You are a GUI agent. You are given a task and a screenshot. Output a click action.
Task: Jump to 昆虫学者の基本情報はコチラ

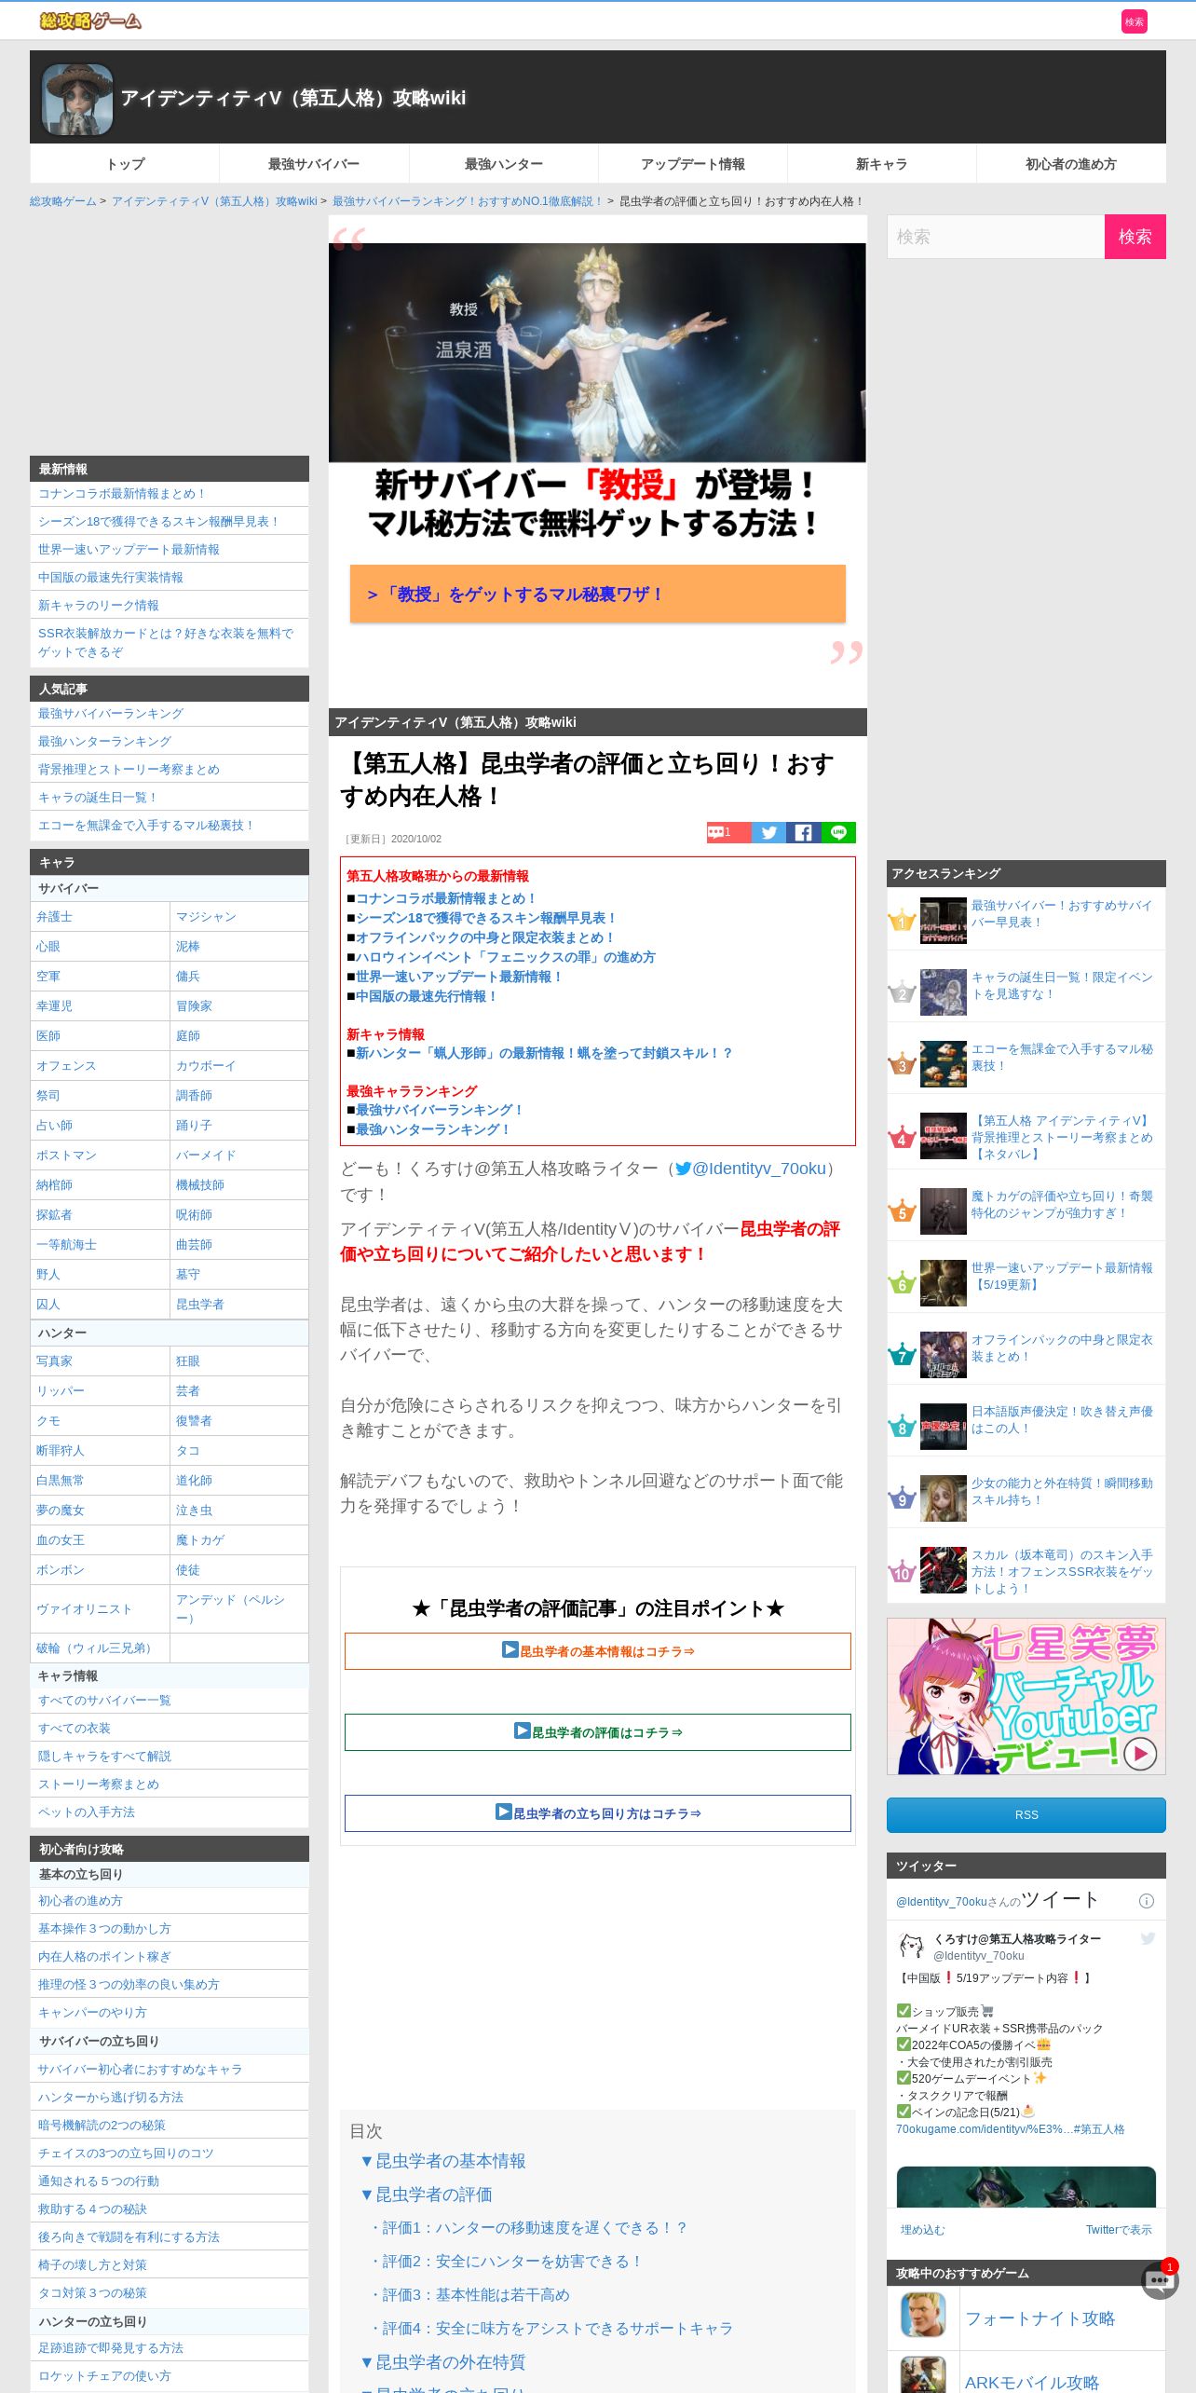pos(597,1651)
